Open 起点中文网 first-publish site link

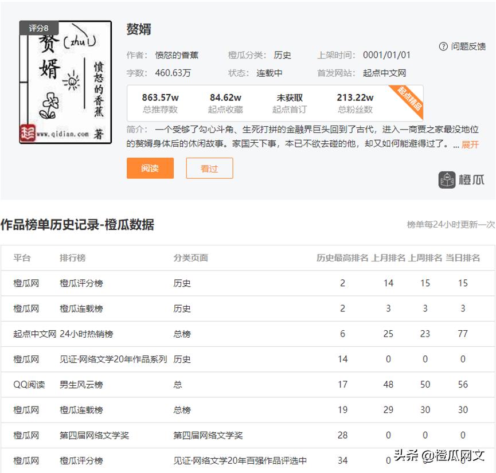(384, 73)
